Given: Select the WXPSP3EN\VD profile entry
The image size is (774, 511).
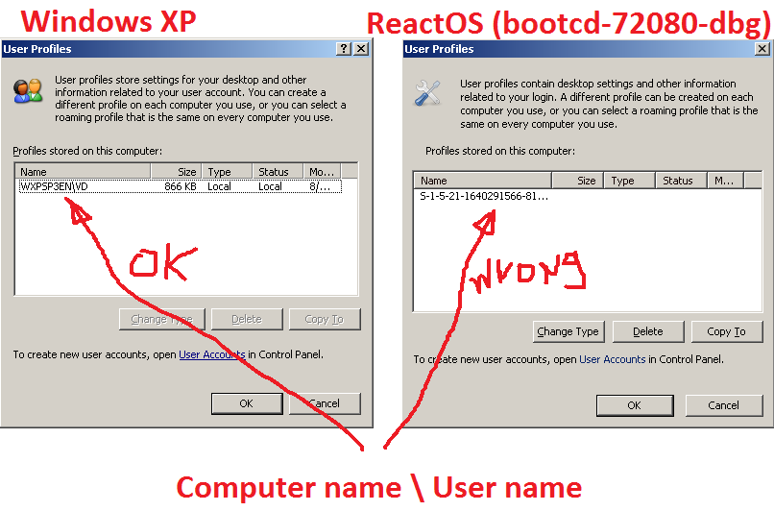Looking at the screenshot, I should coord(54,186).
